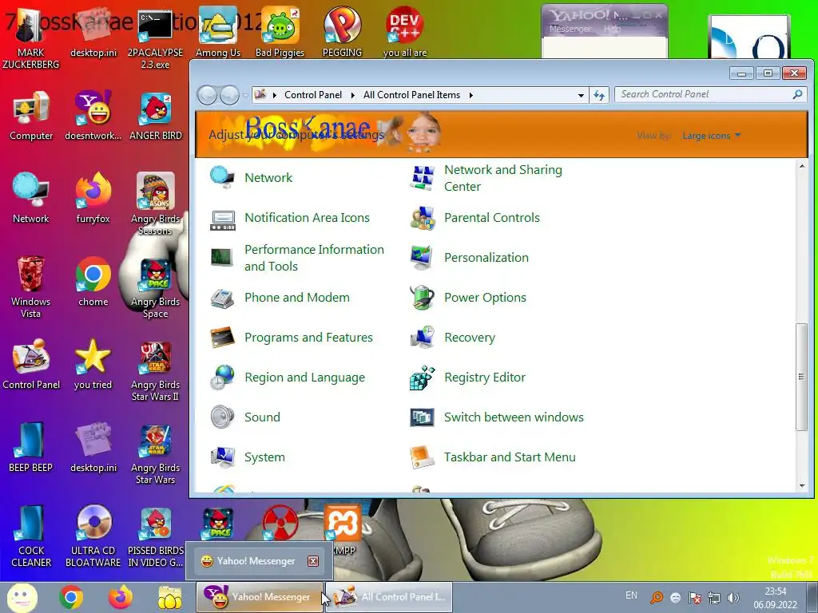
Task: Open Performance Information and Tools icon
Action: (x=223, y=258)
